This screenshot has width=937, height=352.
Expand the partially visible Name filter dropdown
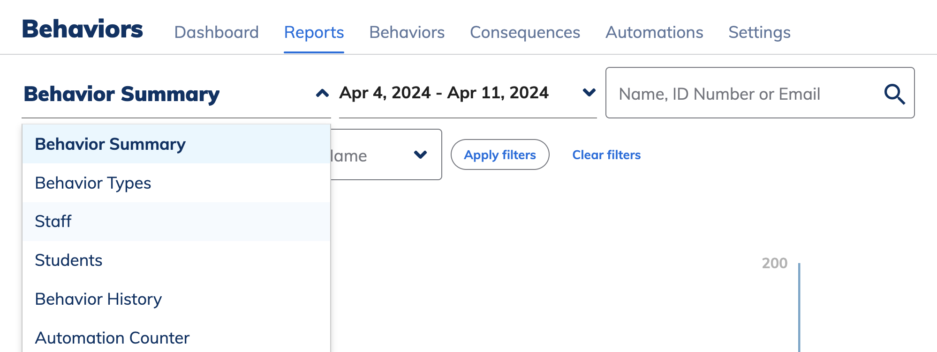(x=420, y=154)
